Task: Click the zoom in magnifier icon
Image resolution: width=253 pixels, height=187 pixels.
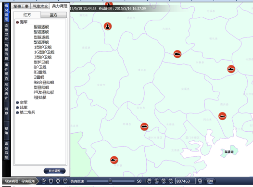Action: point(164,181)
